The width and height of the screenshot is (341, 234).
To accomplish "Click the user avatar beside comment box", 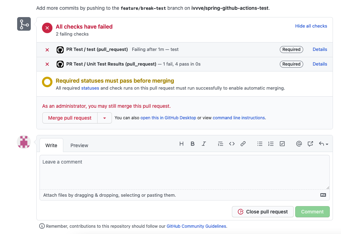I will point(24,142).
